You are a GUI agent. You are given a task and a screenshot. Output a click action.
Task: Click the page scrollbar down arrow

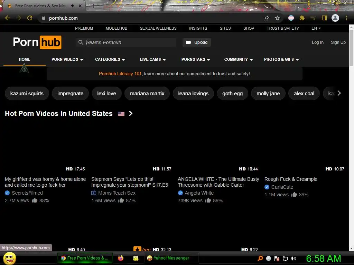(x=351, y=248)
